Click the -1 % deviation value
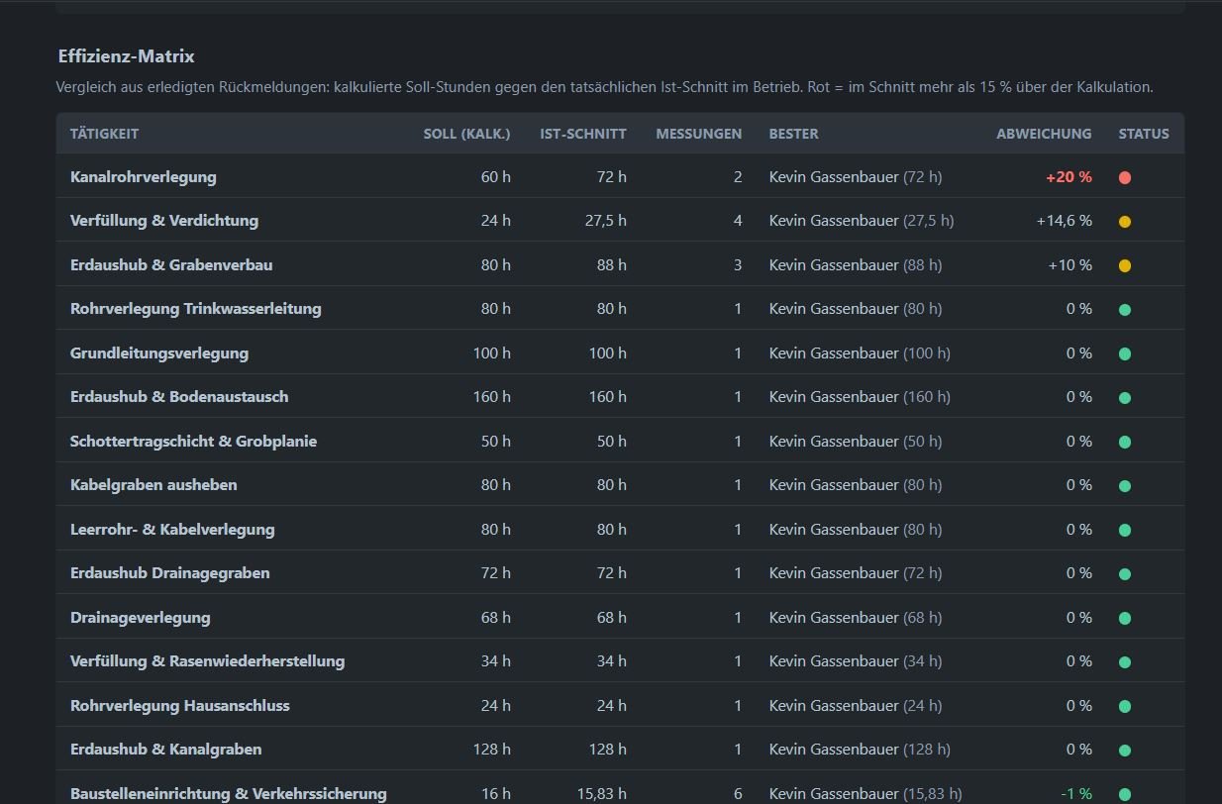This screenshot has width=1222, height=804. coord(1076,794)
